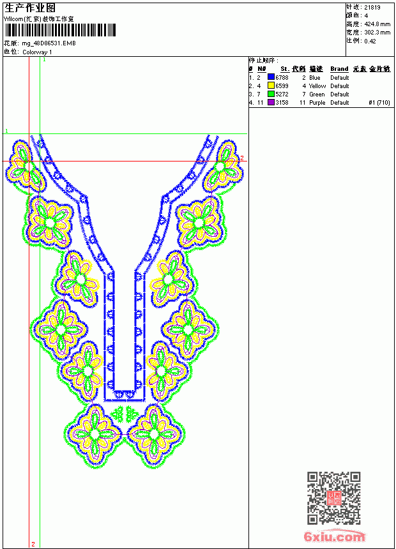The height and width of the screenshot is (549, 396).
Task: Click the red guide line marker 2 at bottom
Action: coord(33,544)
